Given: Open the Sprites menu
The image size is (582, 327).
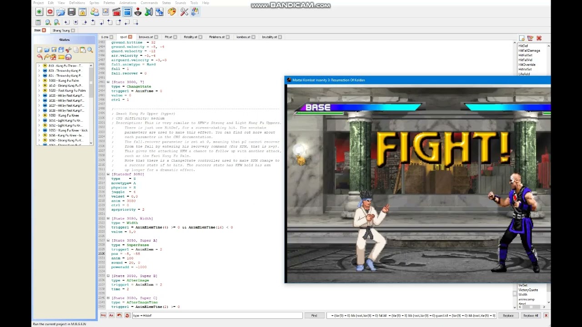Looking at the screenshot, I should (x=94, y=3).
